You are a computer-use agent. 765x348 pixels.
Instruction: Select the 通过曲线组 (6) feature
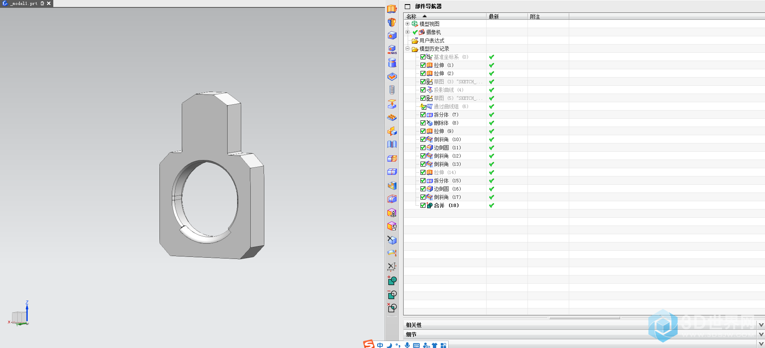pos(447,106)
